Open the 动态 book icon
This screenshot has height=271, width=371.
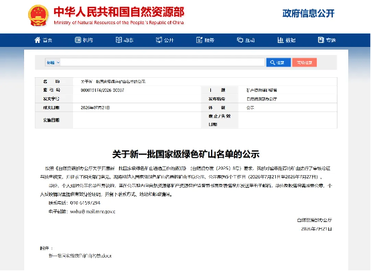119,40
